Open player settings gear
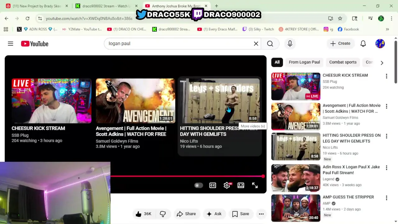The width and height of the screenshot is (398, 224). pos(227,185)
